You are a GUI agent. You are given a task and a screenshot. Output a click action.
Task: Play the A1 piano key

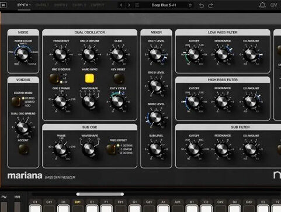pos(163,208)
